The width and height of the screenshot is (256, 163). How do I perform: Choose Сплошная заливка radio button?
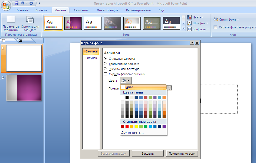[105, 58]
